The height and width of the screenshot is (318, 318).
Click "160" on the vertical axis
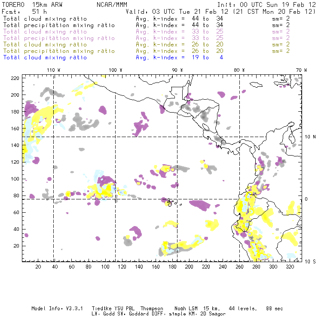click(x=15, y=128)
